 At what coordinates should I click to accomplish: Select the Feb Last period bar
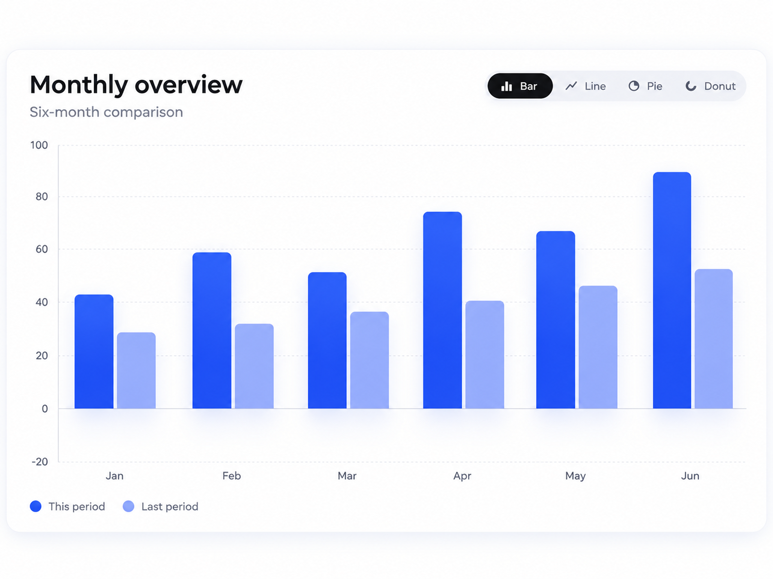(254, 366)
